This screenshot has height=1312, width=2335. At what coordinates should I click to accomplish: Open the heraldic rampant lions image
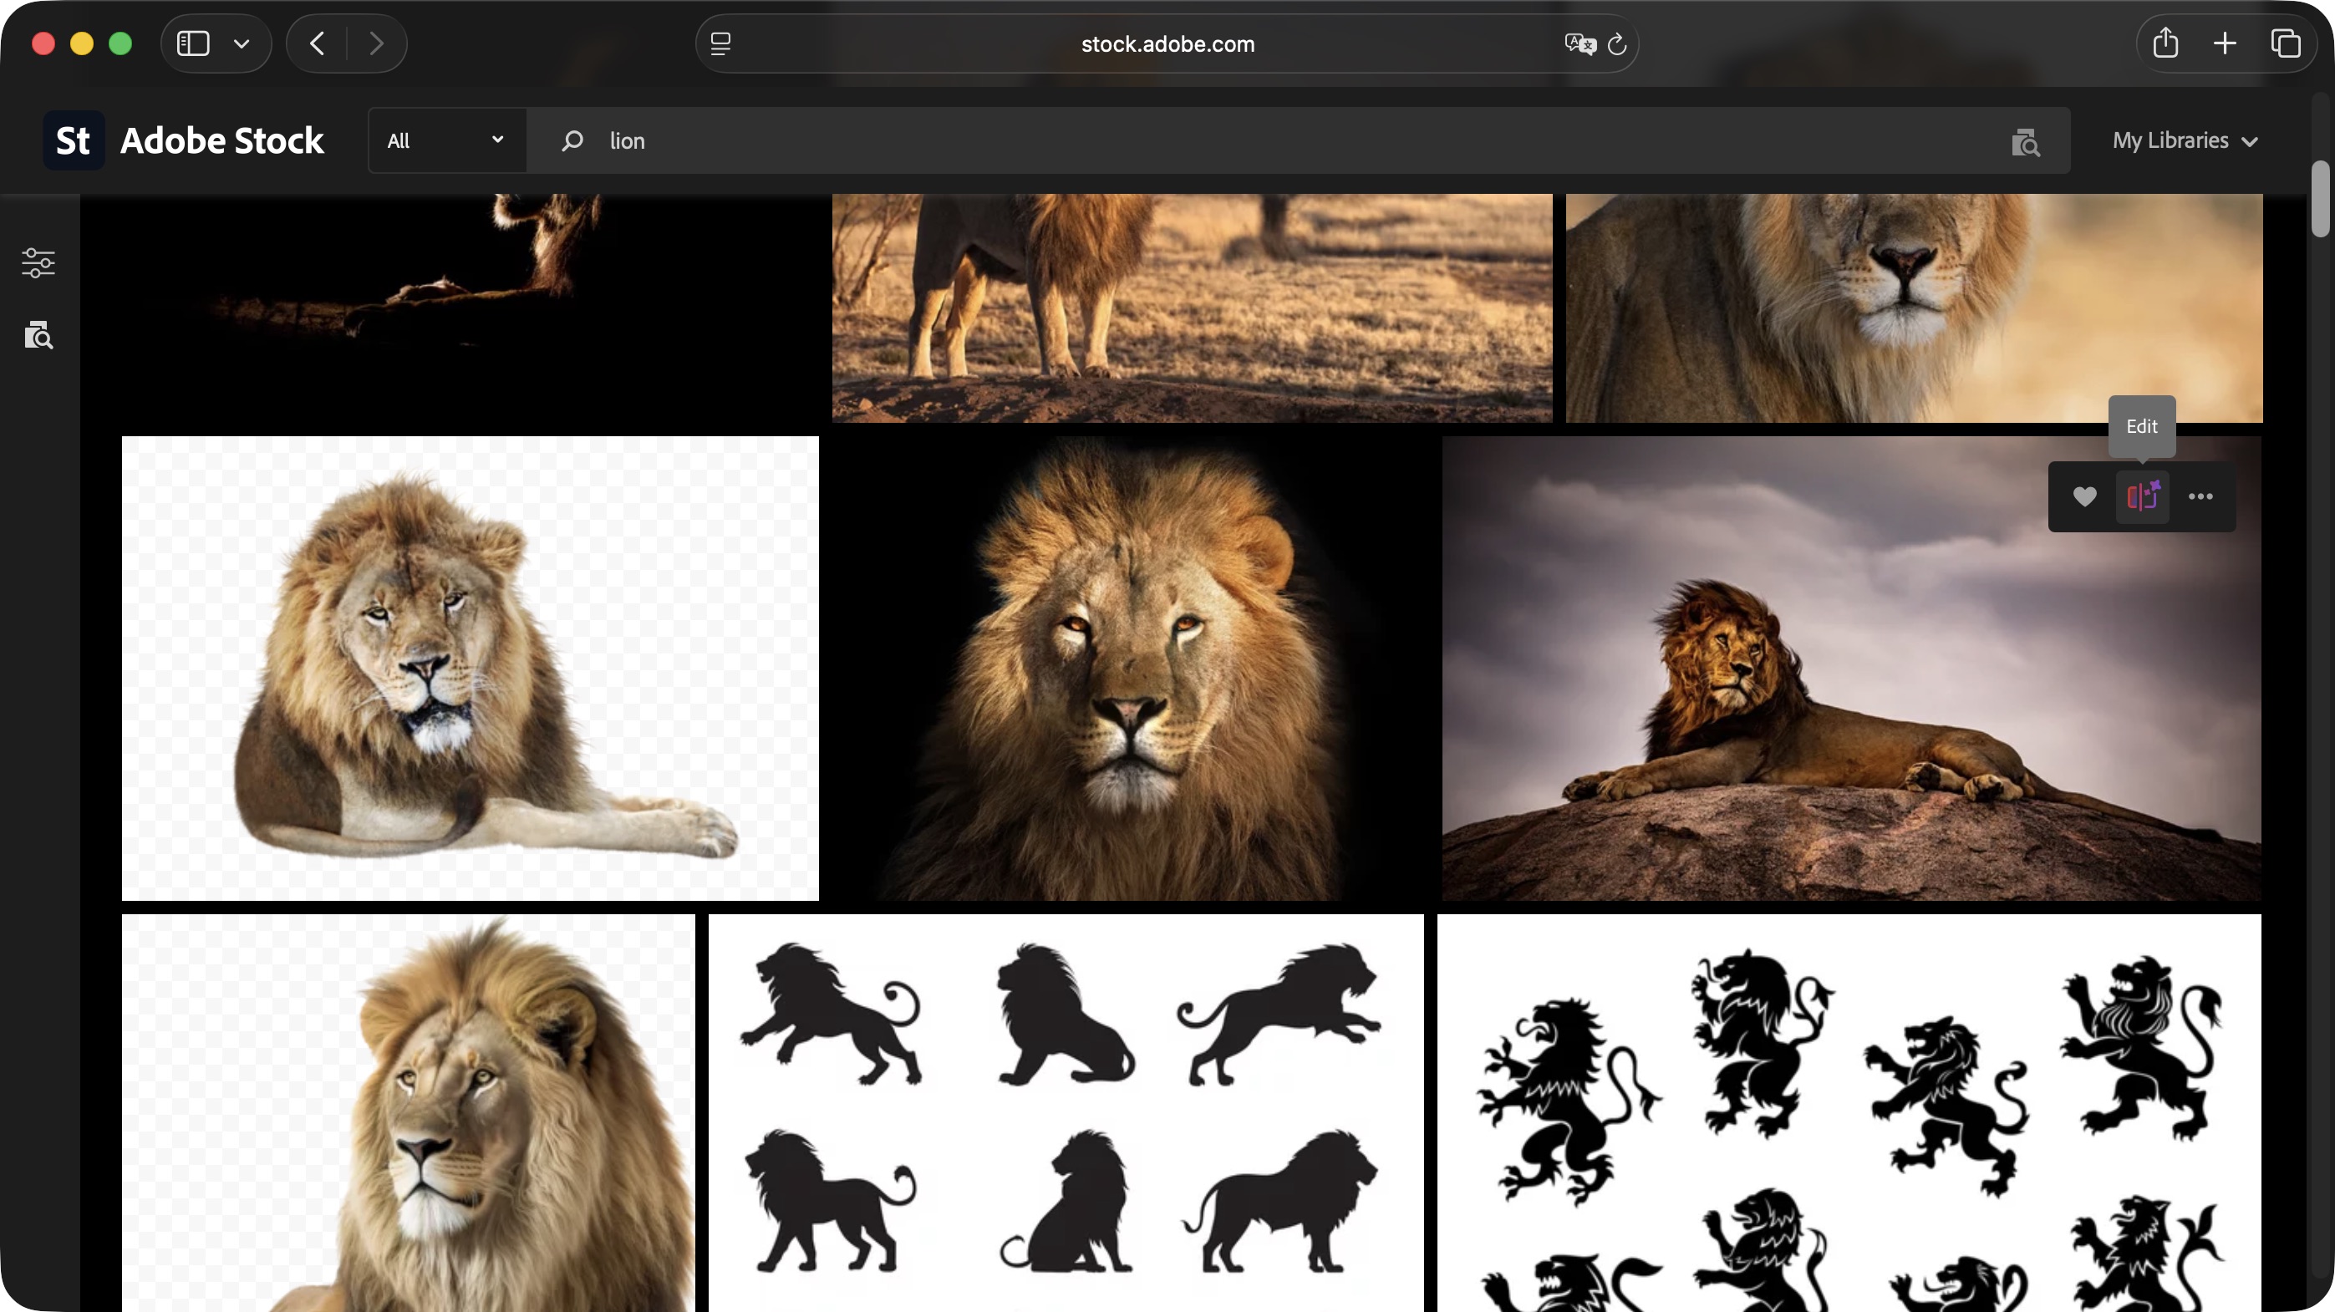[x=1849, y=1112]
